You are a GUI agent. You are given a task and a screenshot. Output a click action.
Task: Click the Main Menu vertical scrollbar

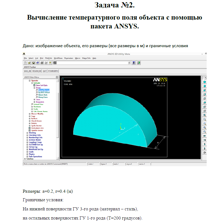[x=57, y=119]
